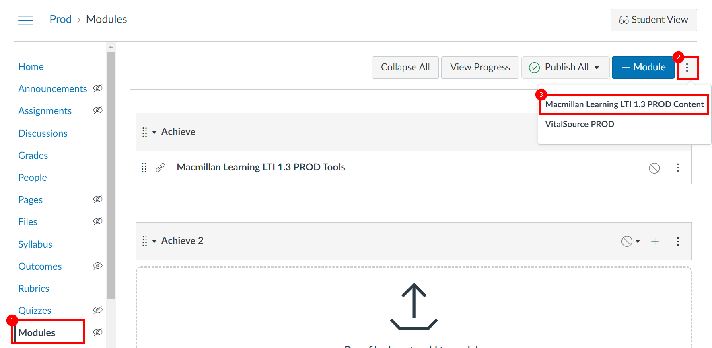712x348 pixels.
Task: Click the unpublished icon on Macmillan Learning Tools
Action: coord(654,168)
